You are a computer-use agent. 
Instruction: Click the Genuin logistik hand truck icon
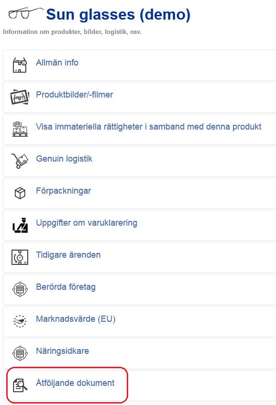click(x=20, y=161)
